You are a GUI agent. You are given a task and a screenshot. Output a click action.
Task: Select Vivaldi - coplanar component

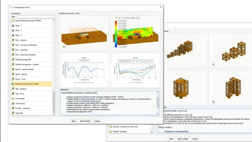(31, 108)
